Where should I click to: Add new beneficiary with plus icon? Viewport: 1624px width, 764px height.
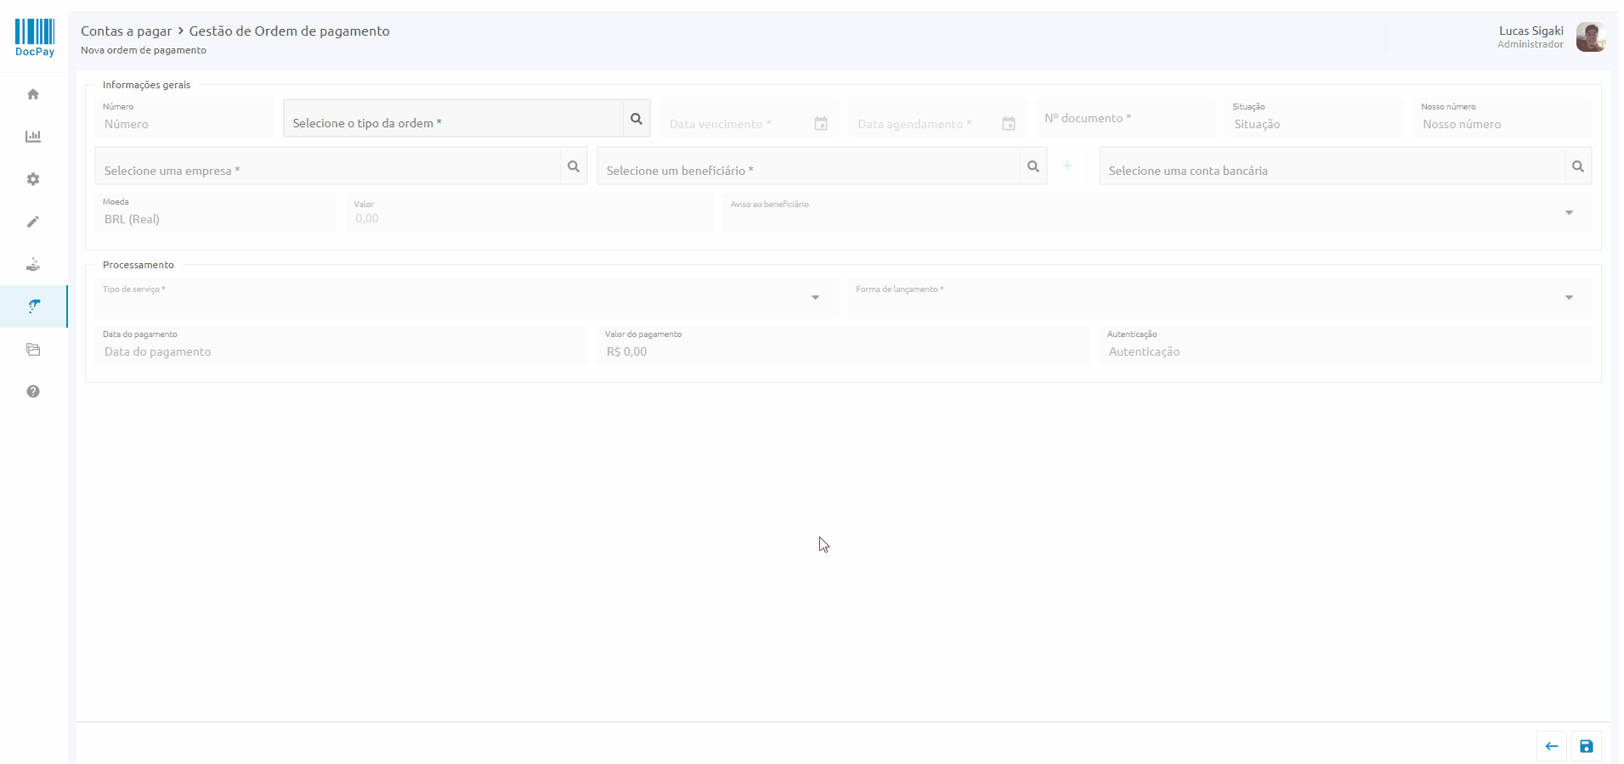coord(1067,166)
